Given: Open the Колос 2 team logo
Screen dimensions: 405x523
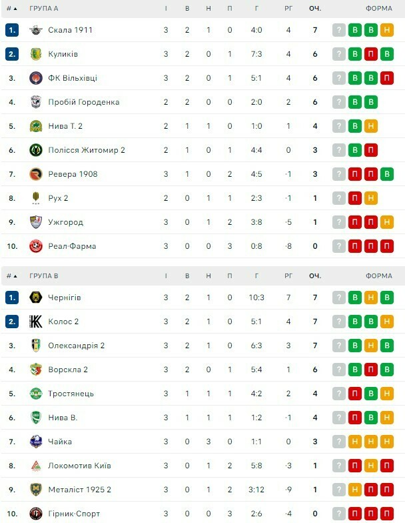Looking at the screenshot, I should (36, 322).
